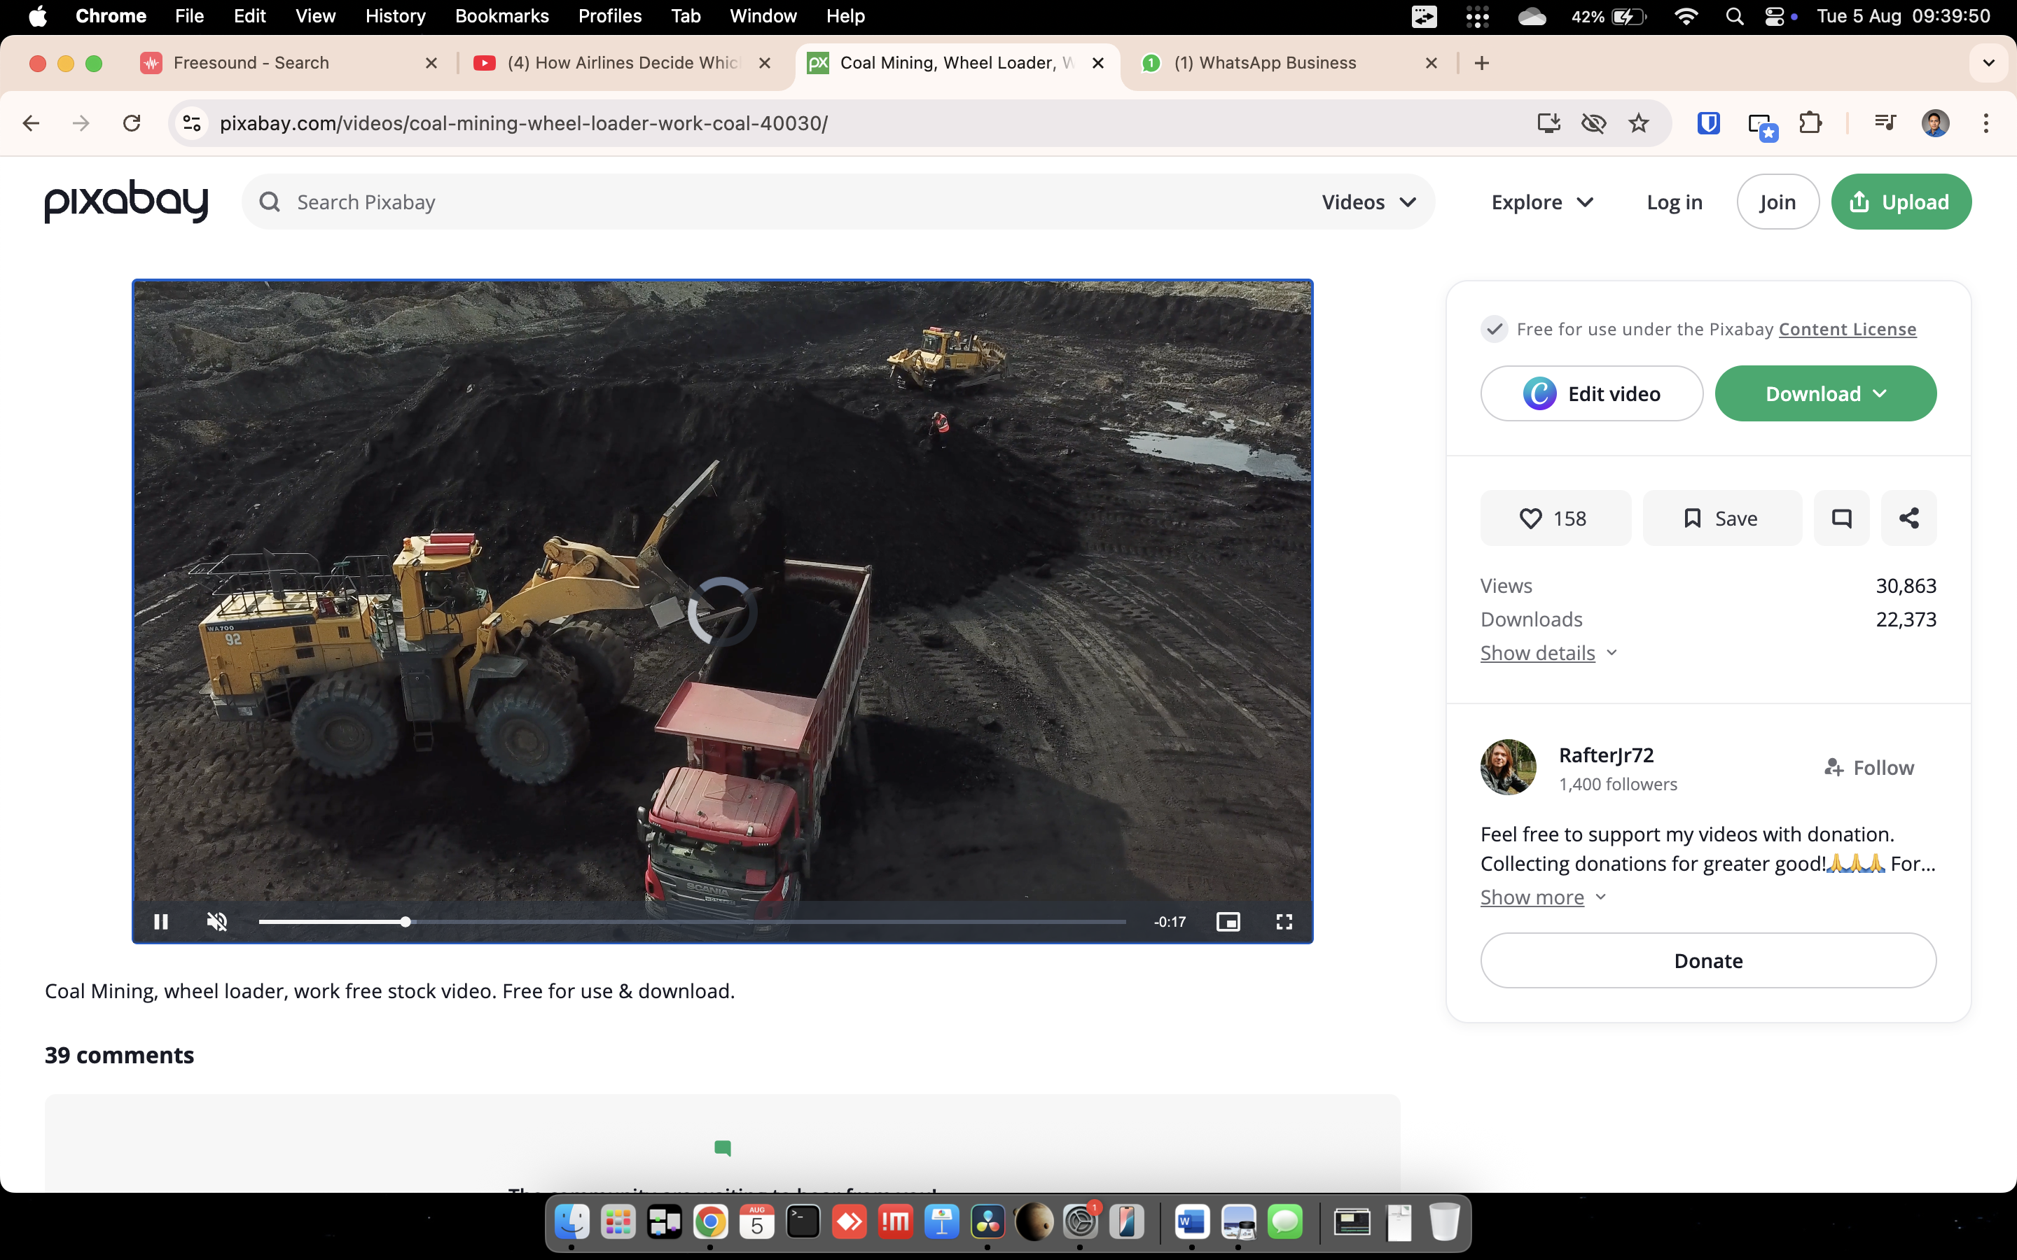Click the Pixabay logo
This screenshot has height=1260, width=2017.
tap(126, 202)
